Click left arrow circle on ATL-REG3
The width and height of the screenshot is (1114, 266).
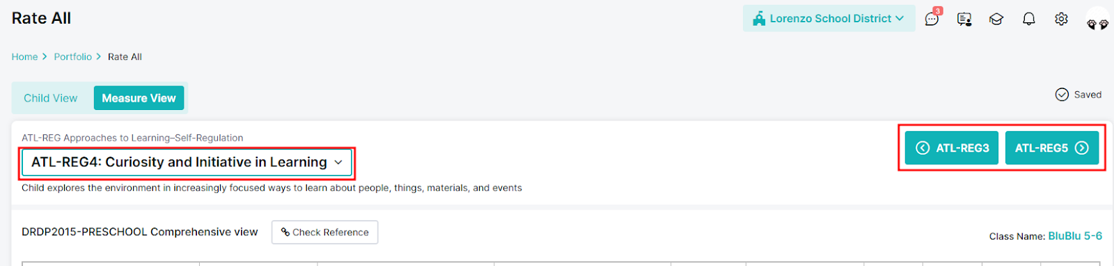pos(923,148)
